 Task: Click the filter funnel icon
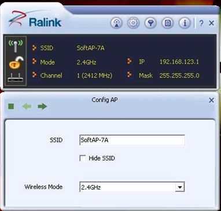coord(150,23)
